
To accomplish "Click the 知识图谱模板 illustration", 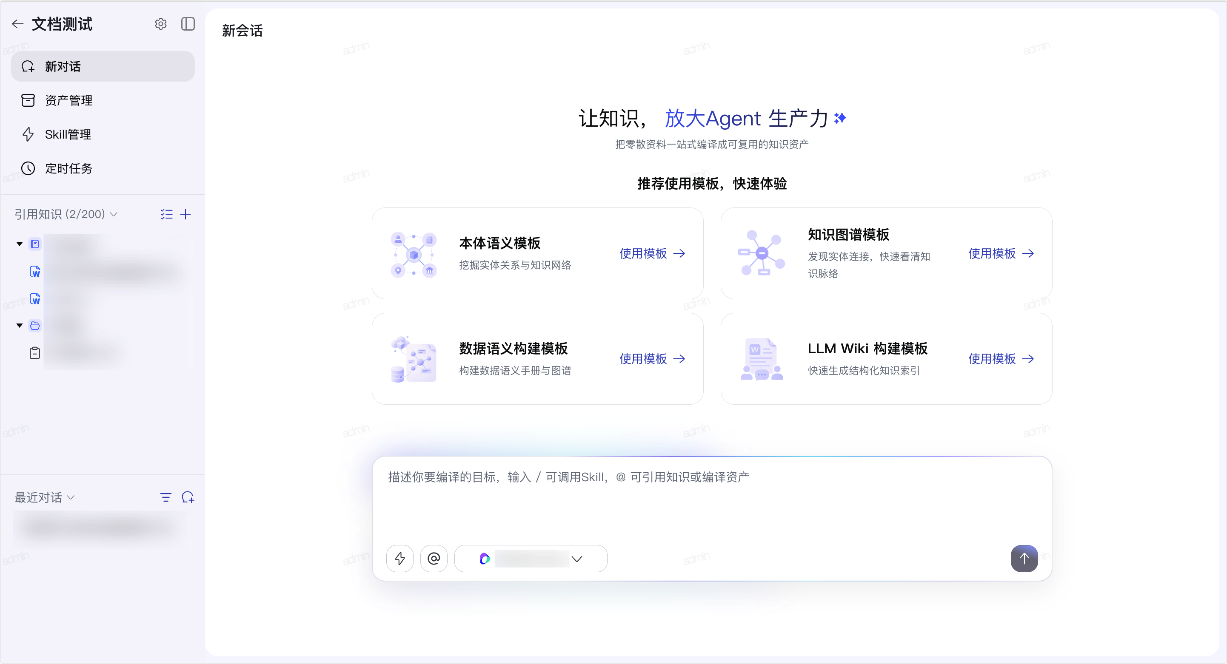I will [x=761, y=253].
